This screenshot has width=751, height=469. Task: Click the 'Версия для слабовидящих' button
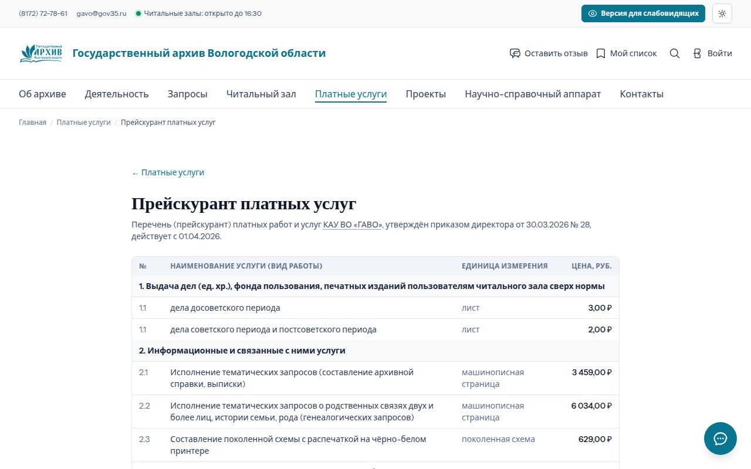643,13
